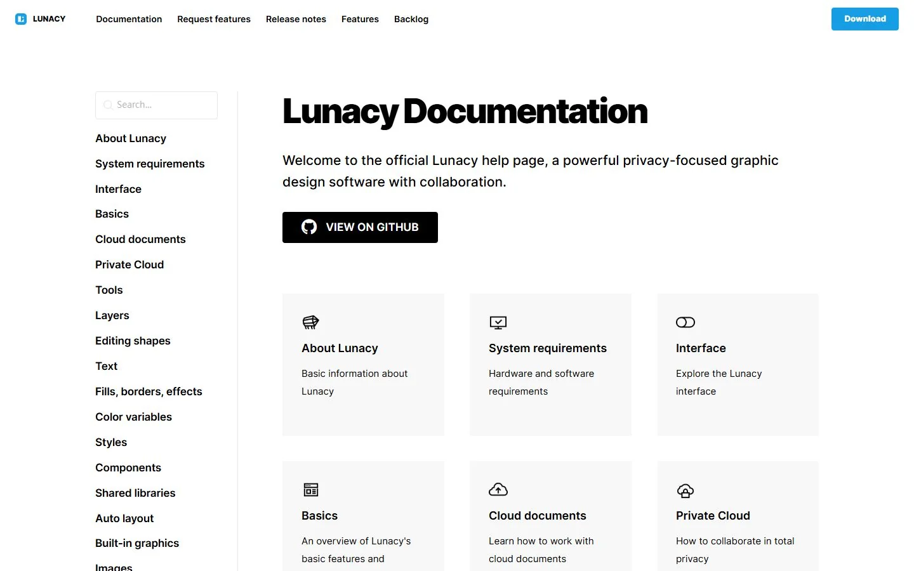
Task: Open the Layers sidebar section
Action: (112, 315)
